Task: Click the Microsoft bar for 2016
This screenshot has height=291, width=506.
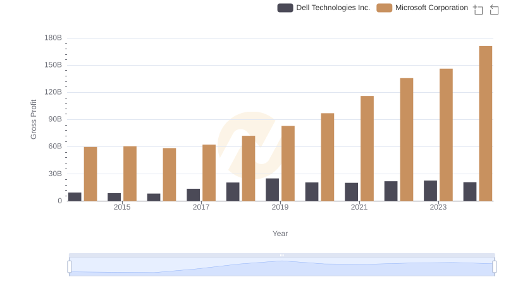Action: click(170, 174)
